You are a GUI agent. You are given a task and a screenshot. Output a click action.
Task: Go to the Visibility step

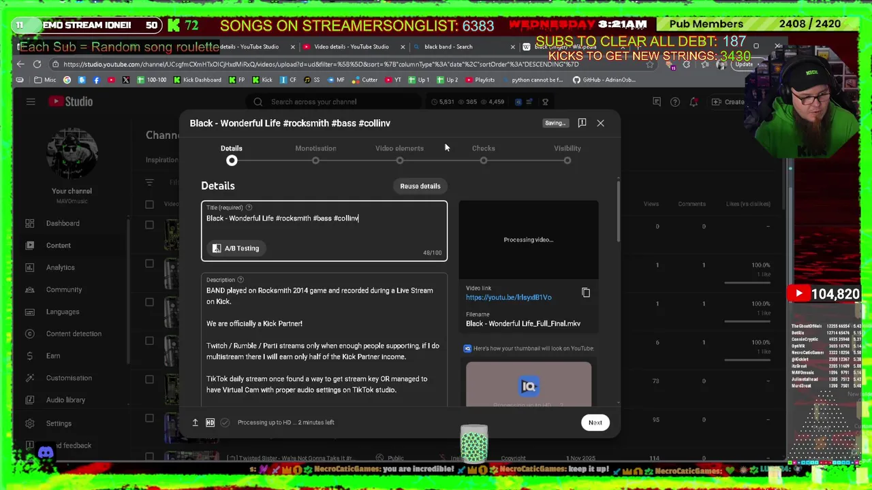coord(567,154)
